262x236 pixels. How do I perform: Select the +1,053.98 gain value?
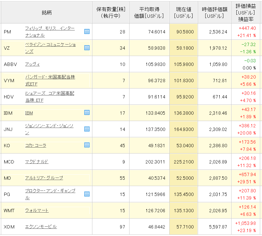[245, 223]
